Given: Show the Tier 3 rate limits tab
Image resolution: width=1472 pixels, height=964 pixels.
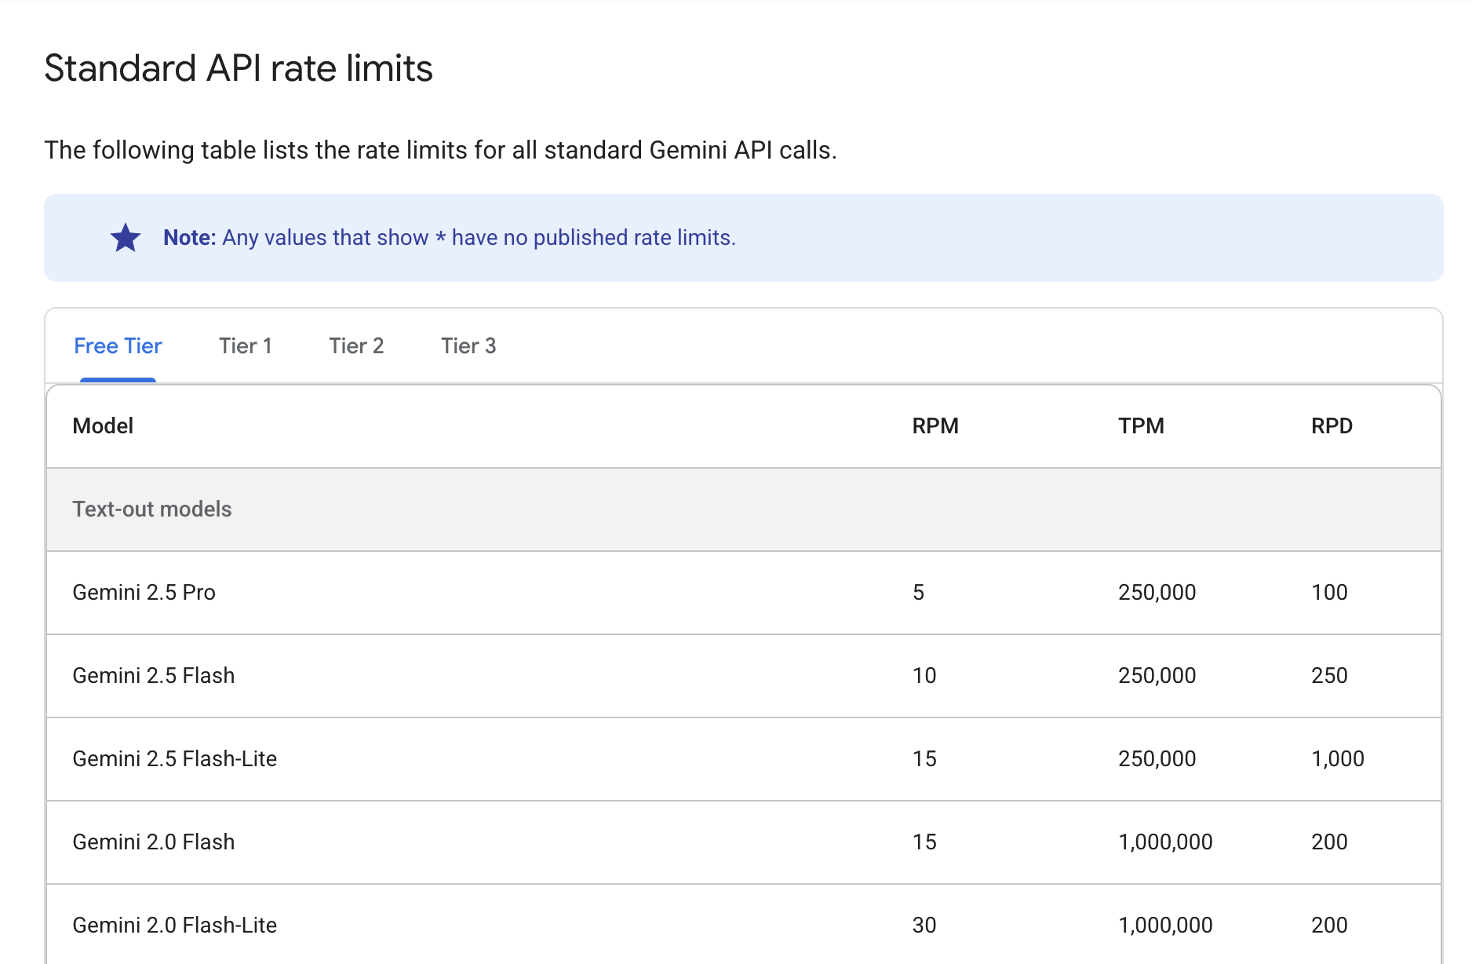Looking at the screenshot, I should pos(468,346).
